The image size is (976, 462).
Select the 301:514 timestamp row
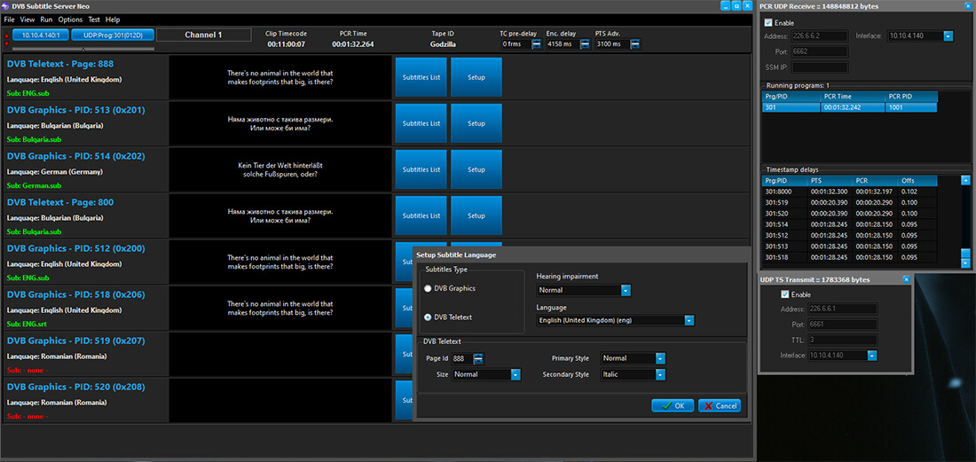tap(850, 224)
